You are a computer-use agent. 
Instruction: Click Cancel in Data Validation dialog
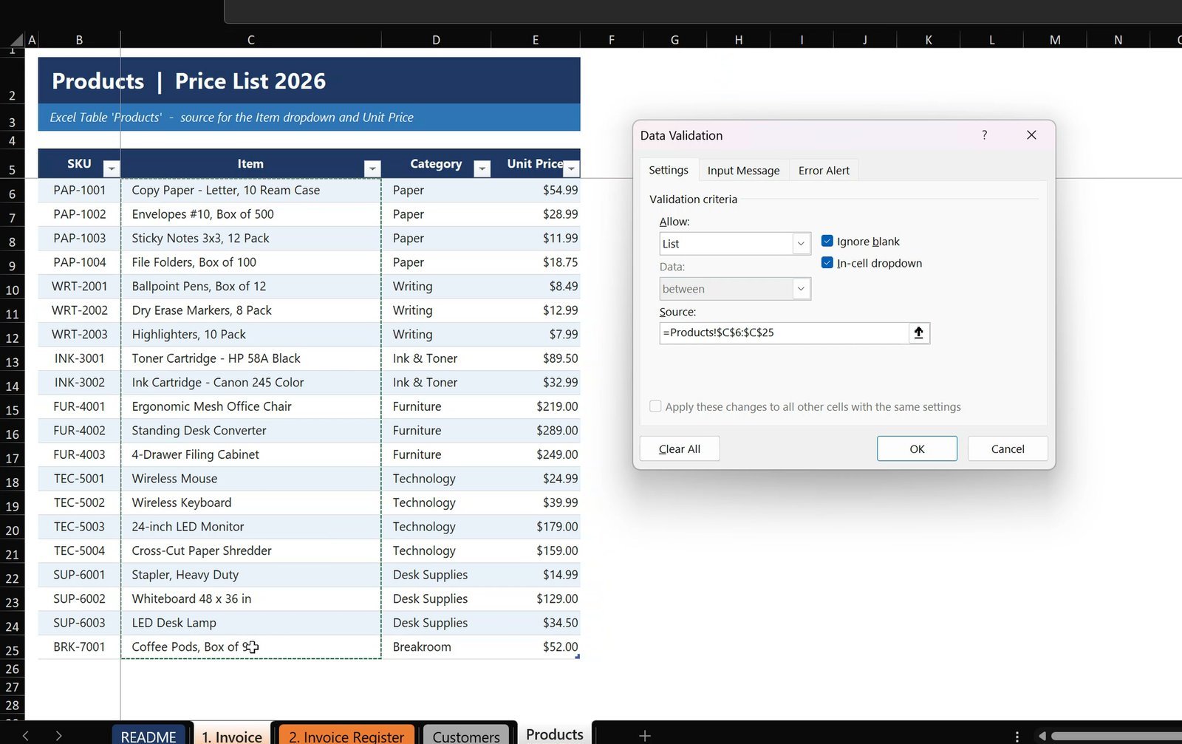[x=1008, y=448]
